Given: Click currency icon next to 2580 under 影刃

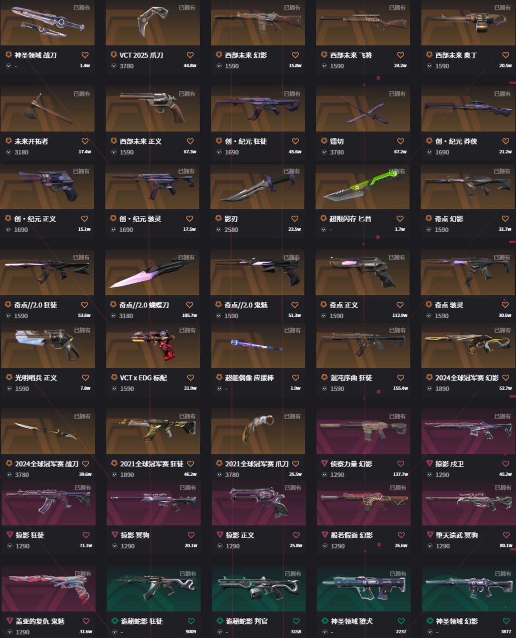Looking at the screenshot, I should (x=218, y=229).
